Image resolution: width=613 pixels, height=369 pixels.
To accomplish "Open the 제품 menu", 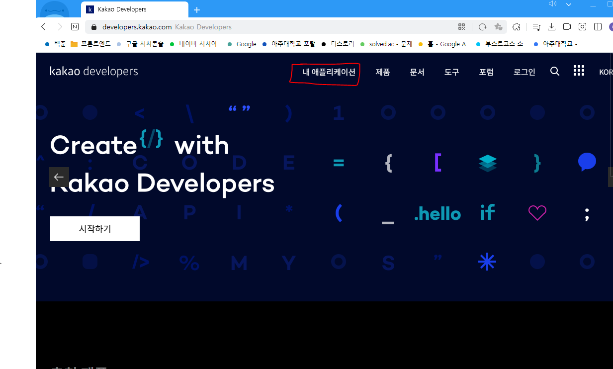I will (x=383, y=72).
